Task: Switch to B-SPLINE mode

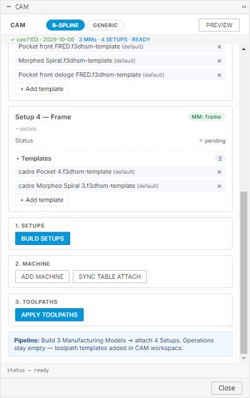Action: 65,25
